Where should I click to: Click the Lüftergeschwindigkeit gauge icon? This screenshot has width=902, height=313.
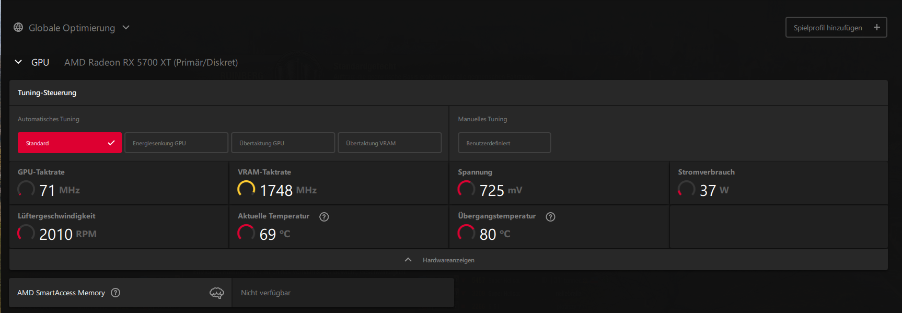26,233
